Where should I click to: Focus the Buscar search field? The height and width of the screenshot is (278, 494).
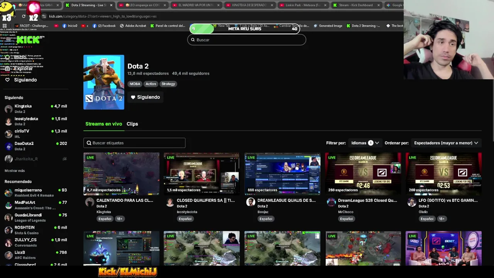247,40
